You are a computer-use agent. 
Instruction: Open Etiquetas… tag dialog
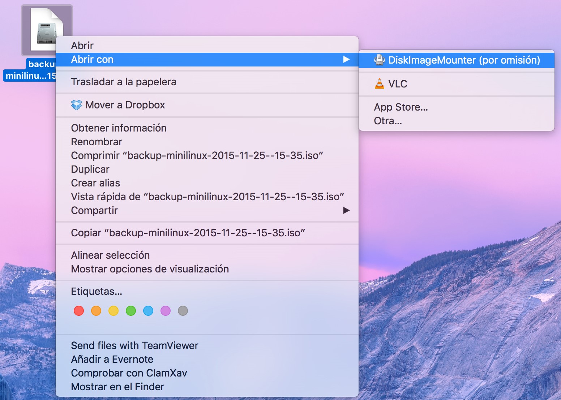[x=207, y=291]
